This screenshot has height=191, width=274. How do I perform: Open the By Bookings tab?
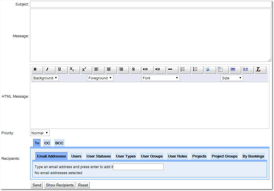[x=253, y=156]
